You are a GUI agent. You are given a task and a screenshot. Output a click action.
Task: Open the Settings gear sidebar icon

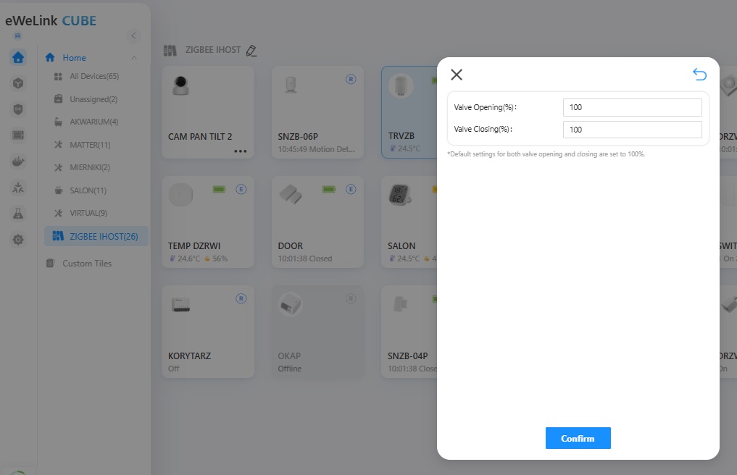(x=18, y=240)
